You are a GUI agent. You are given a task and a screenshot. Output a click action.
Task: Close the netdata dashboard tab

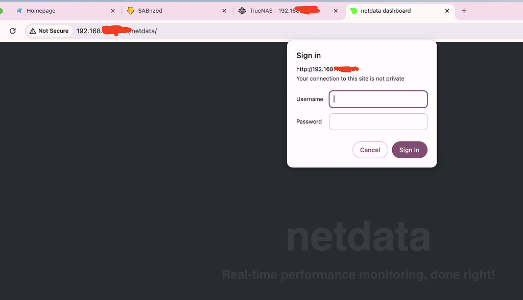tap(447, 11)
